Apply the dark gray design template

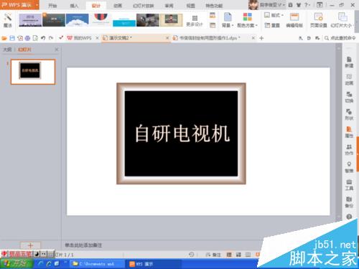coord(54,20)
